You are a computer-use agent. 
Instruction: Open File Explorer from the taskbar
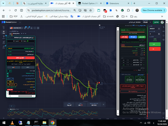[44, 123]
